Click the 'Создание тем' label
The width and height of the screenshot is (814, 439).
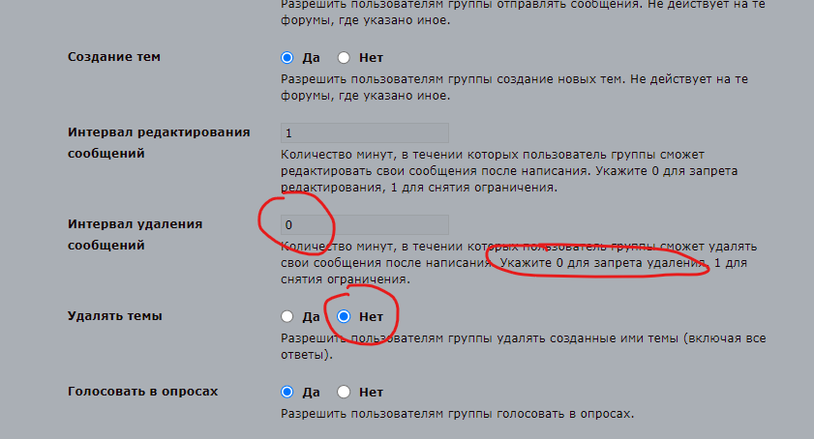(113, 56)
